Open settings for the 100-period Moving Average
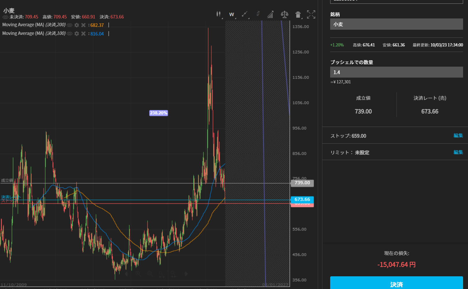The width and height of the screenshot is (468, 289). pyautogui.click(x=77, y=34)
